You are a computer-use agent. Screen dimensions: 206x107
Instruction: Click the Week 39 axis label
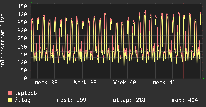point(85,83)
